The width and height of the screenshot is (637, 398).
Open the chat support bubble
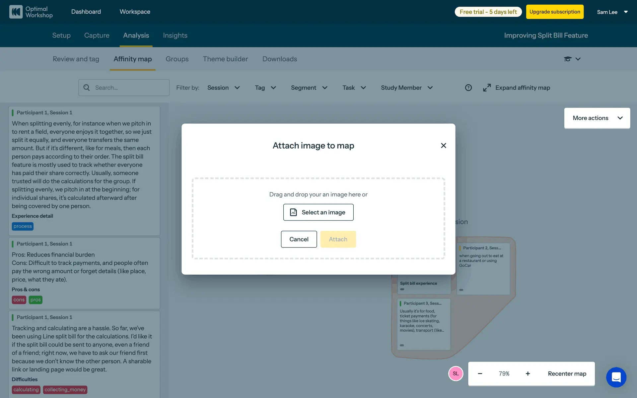coord(616,377)
